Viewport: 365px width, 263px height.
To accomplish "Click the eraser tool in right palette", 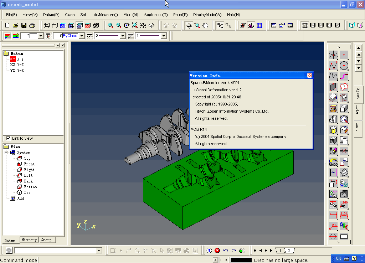I will [333, 151].
